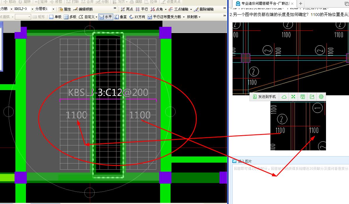Image resolution: width=349 pixels, height=204 pixels.
Task: Select the purple column at bottom-left of slab
Action: [21, 177]
